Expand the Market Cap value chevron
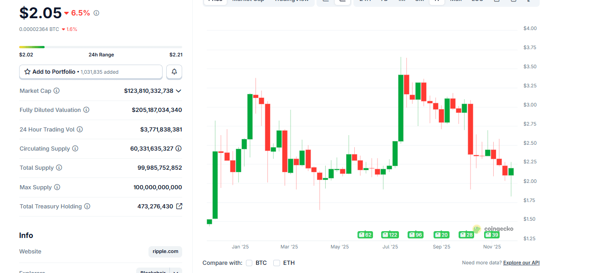The height and width of the screenshot is (273, 613). [179, 91]
